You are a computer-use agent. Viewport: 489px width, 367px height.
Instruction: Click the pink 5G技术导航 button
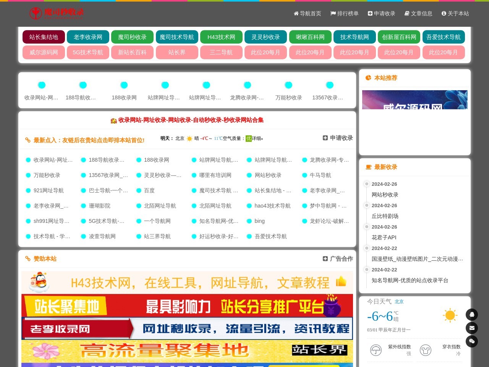tap(88, 52)
